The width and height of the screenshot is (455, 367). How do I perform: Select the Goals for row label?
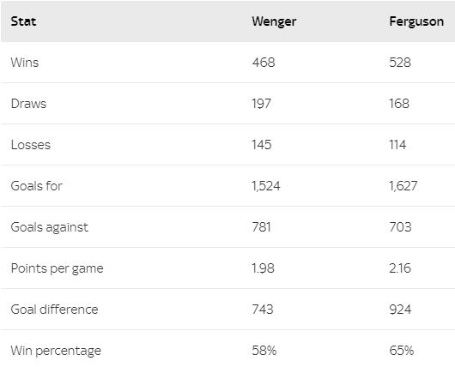(x=37, y=186)
